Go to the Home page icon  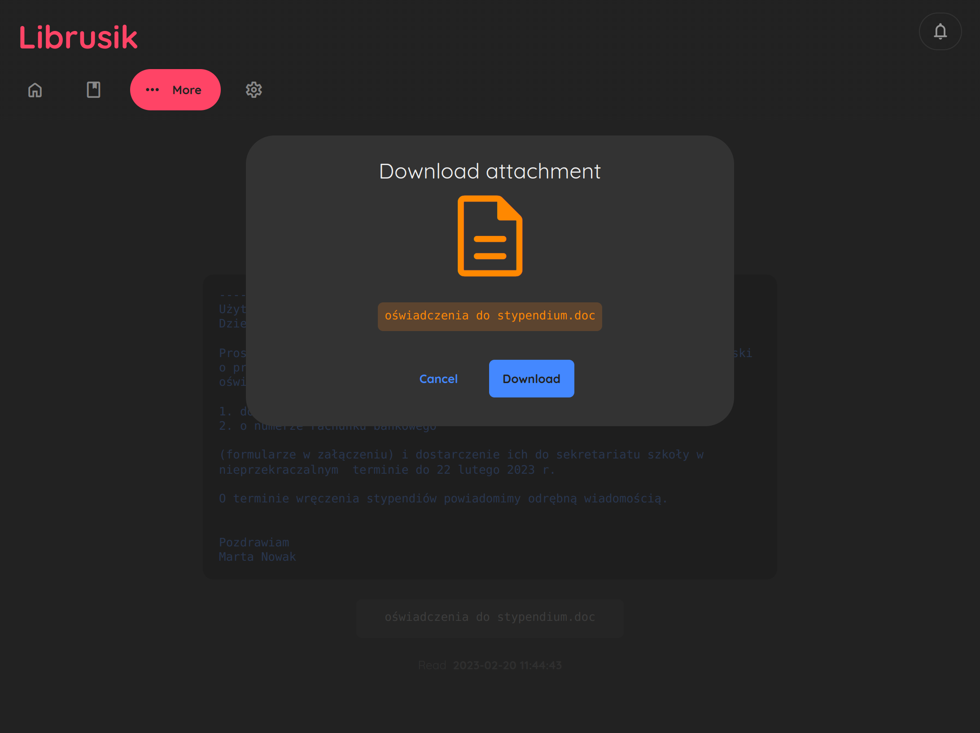tap(35, 90)
